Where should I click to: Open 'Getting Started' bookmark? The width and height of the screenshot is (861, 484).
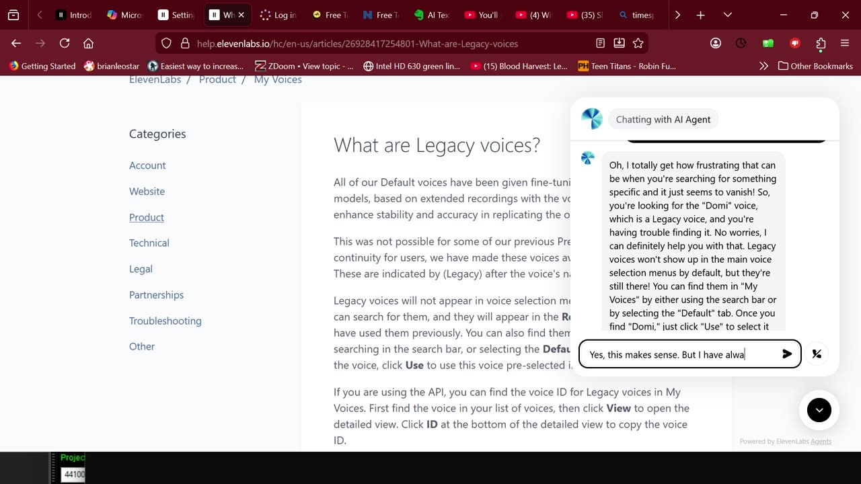tap(42, 66)
